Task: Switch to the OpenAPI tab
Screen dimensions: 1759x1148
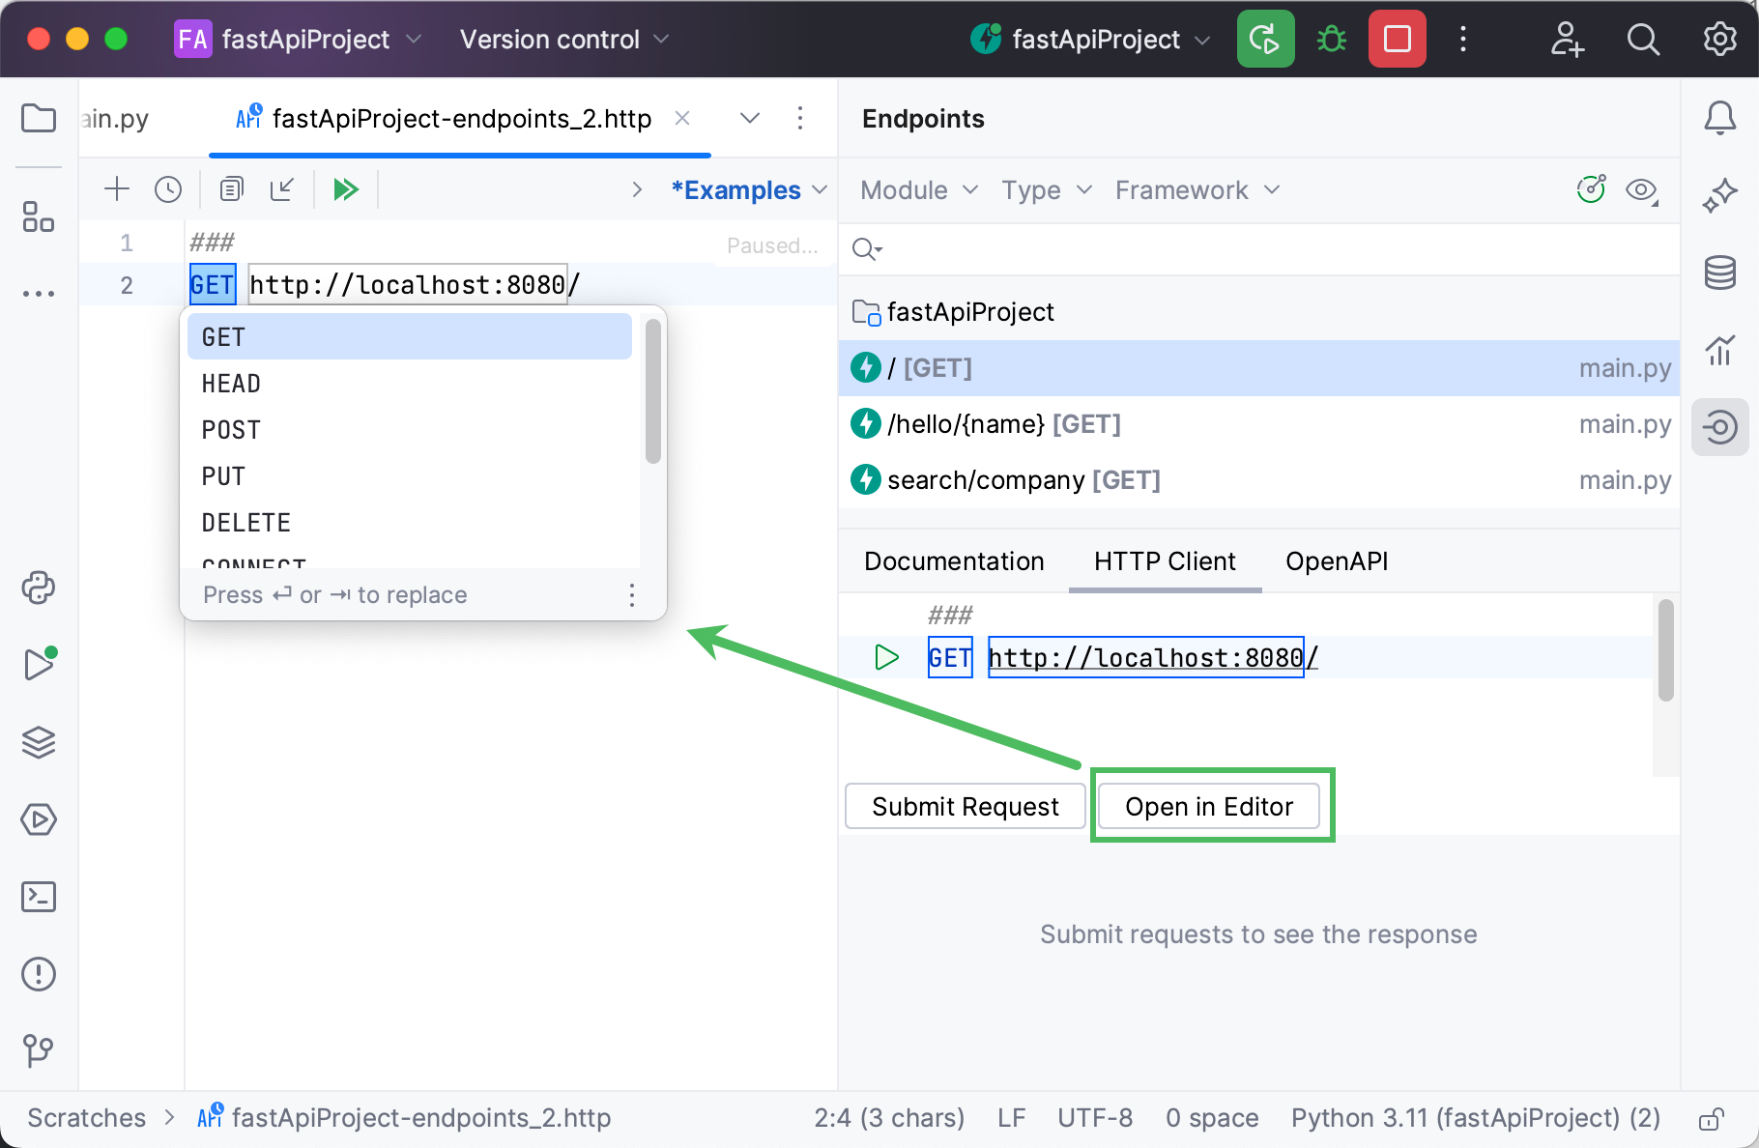Action: coord(1336,561)
